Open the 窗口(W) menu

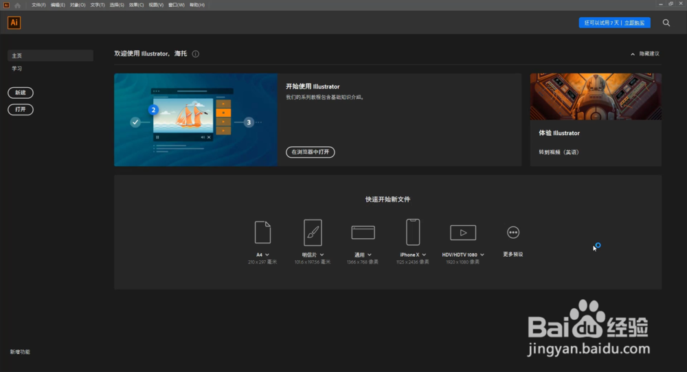tap(176, 5)
